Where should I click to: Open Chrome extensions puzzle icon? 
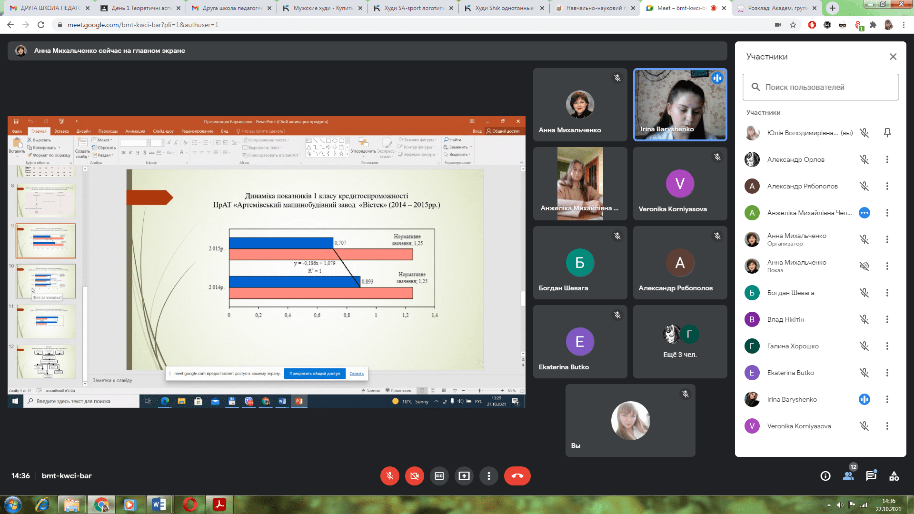click(873, 25)
